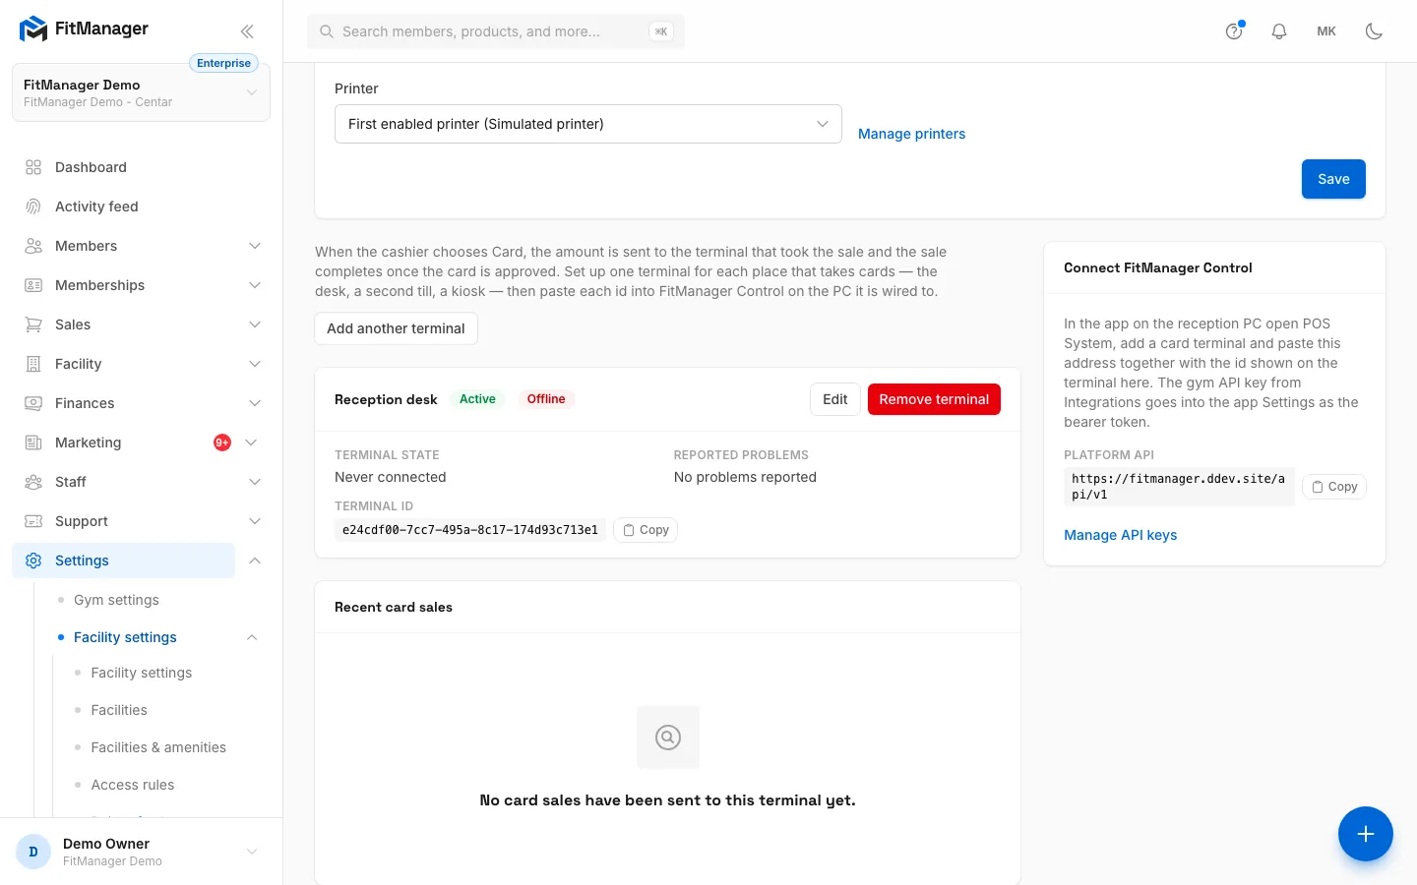
Task: Collapse the Settings section chevron
Action: click(x=255, y=560)
